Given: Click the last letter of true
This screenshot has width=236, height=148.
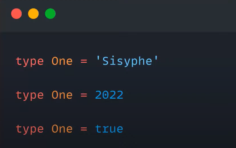Looking at the screenshot, I should coord(120,129).
